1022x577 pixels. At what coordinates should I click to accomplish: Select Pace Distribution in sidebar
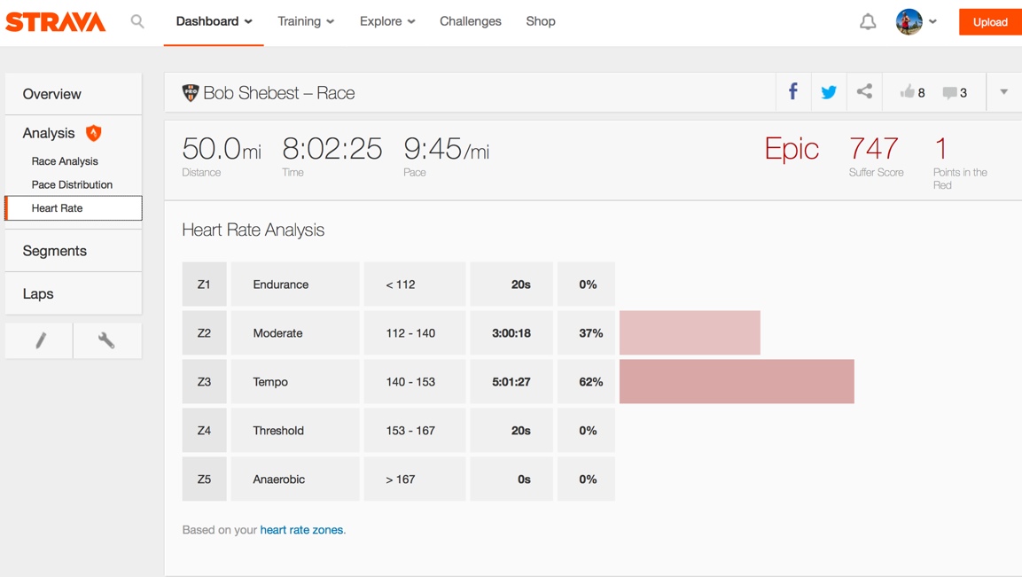click(x=72, y=184)
